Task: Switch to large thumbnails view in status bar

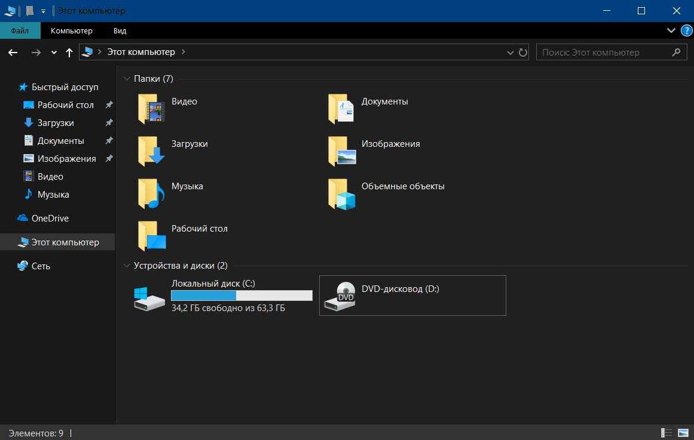Action: tap(683, 433)
